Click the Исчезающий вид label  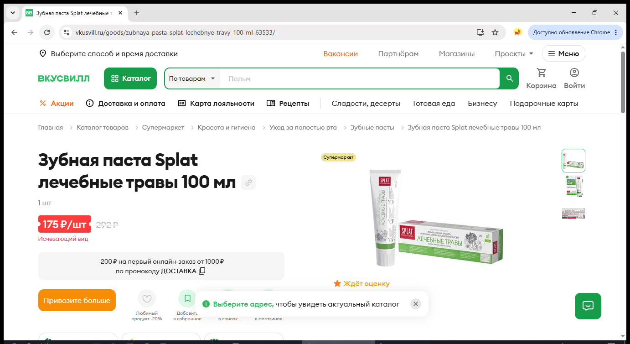click(63, 239)
